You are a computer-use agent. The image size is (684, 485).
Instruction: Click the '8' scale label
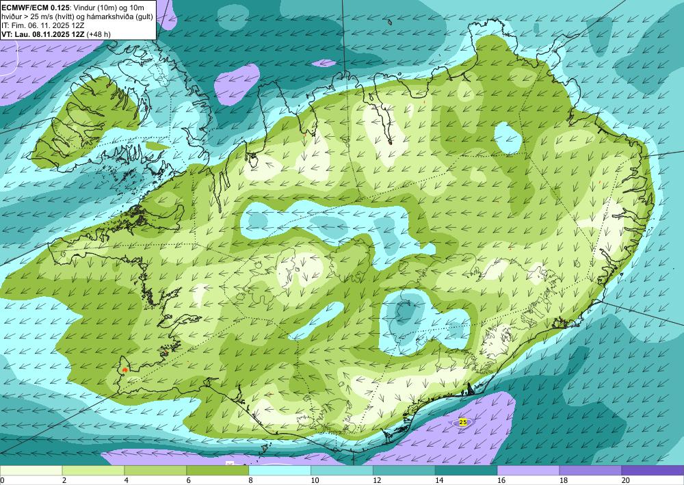coord(251,481)
